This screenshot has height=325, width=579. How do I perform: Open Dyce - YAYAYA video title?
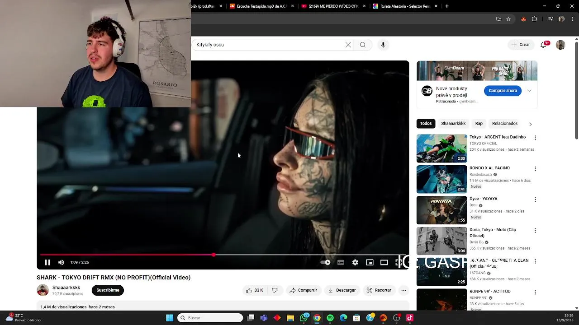tap(483, 199)
